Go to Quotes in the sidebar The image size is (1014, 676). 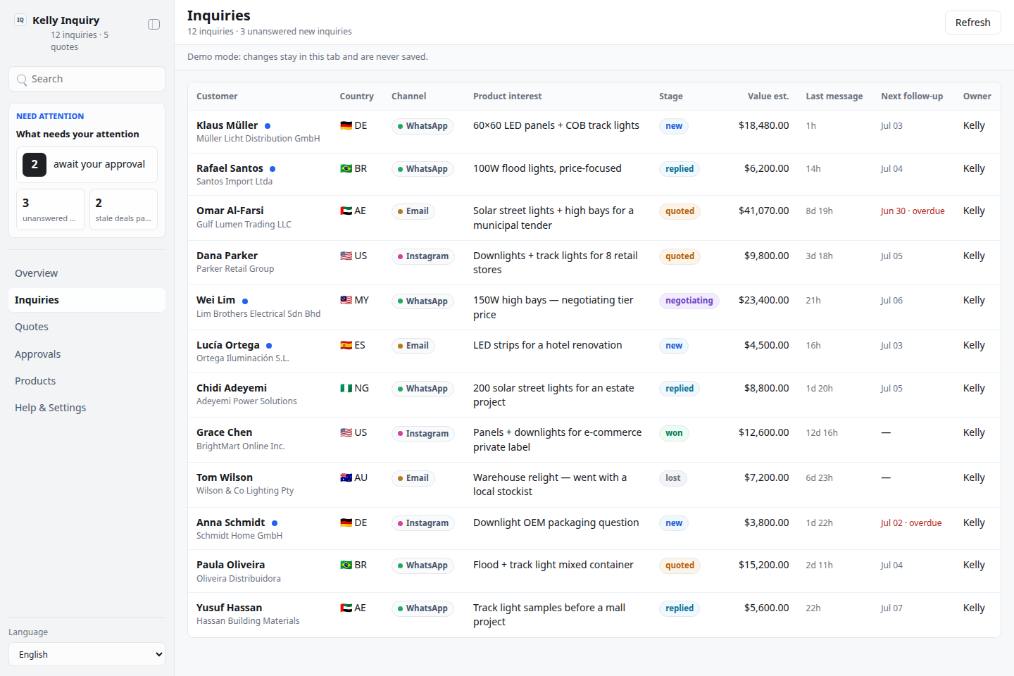pos(87,327)
